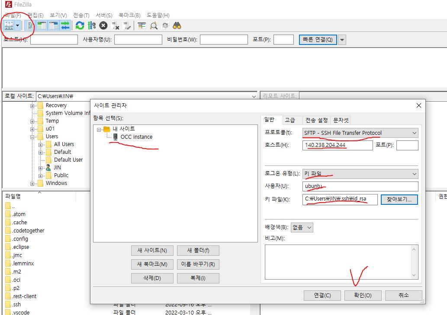Click the 확인(O) OK button

pyautogui.click(x=363, y=296)
